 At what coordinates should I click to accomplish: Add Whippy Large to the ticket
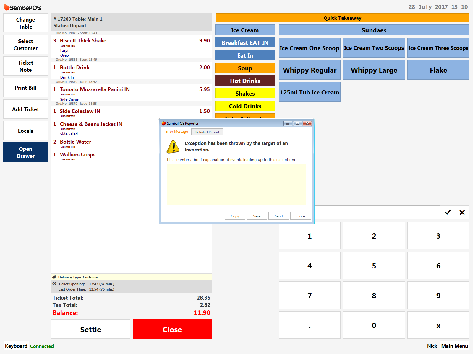(374, 70)
